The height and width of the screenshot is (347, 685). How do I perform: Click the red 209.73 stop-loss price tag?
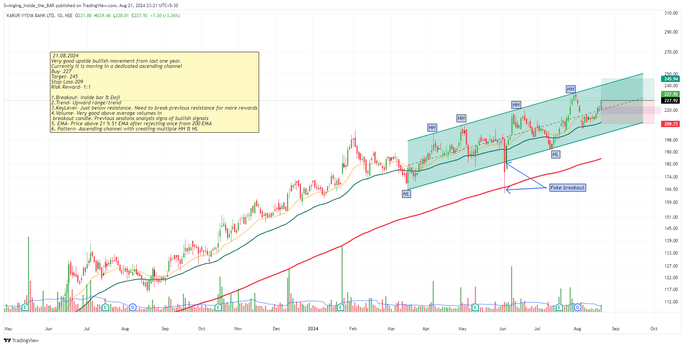point(670,124)
